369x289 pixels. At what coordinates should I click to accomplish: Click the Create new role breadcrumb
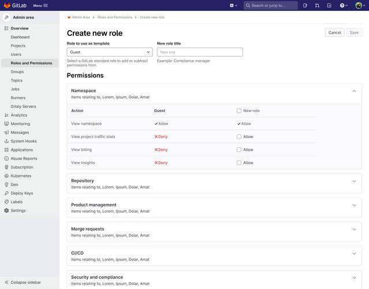point(152,17)
